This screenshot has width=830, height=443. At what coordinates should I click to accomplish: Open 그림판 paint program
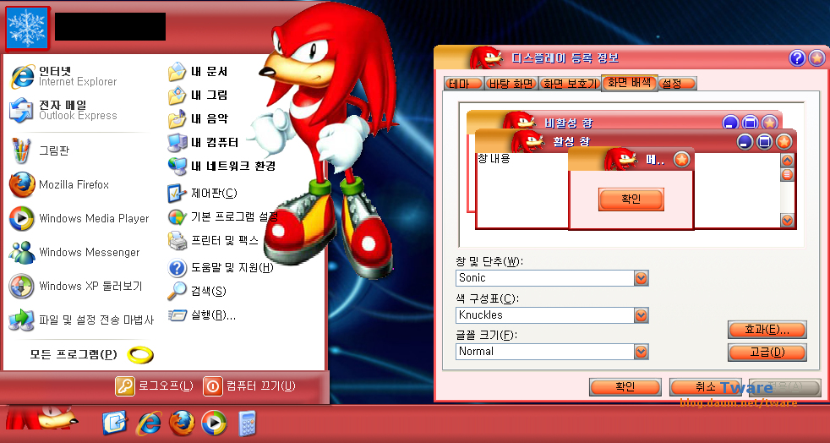point(40,150)
